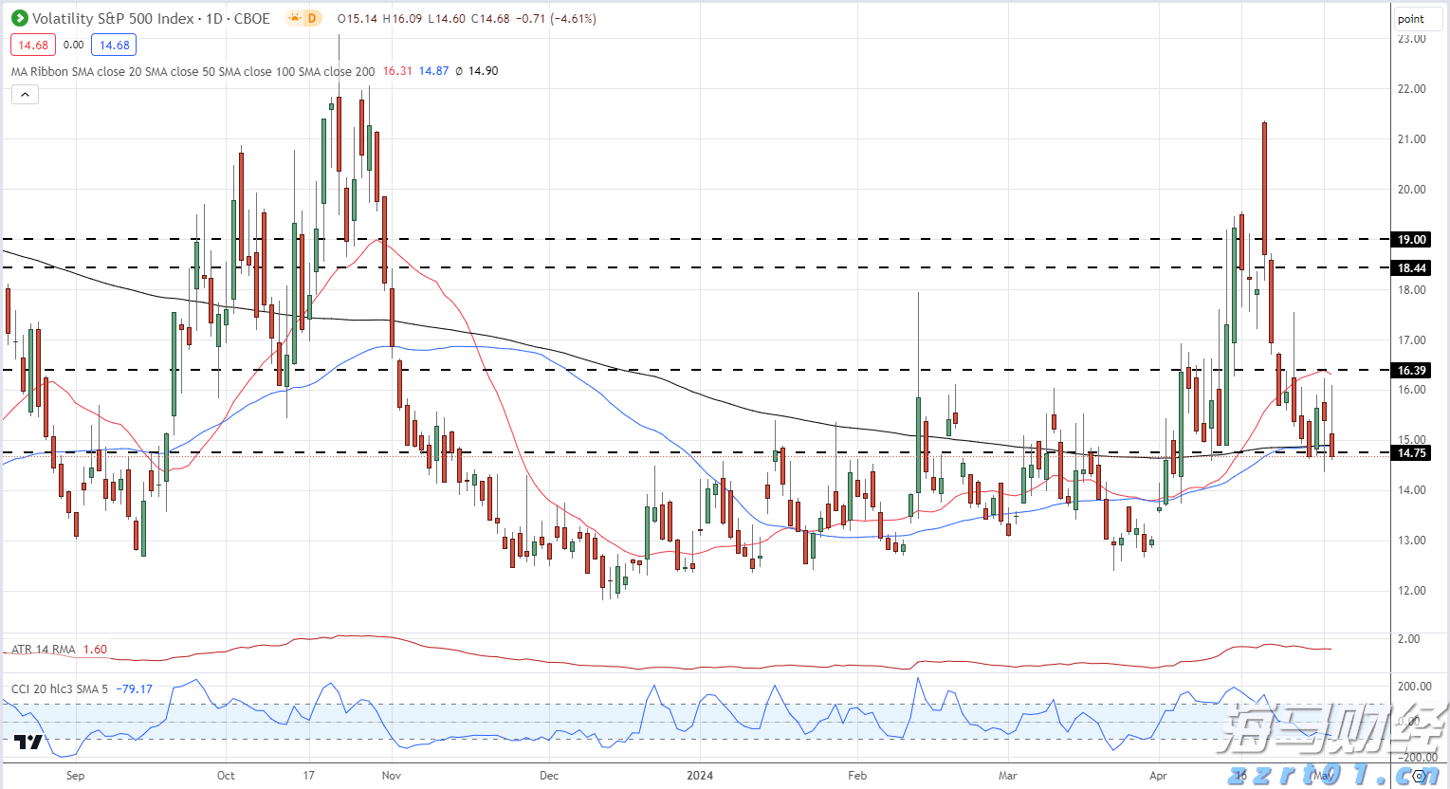
Task: Select the ATR 14 RMA indicator legend
Action: coord(44,650)
